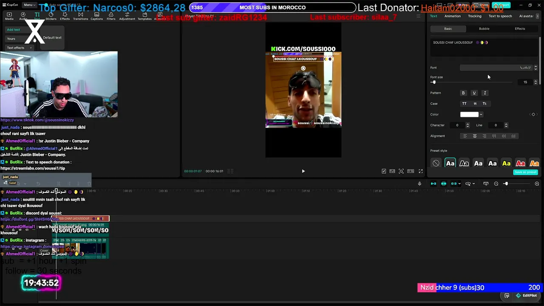544x306 pixels.
Task: Select the no-style preset option
Action: click(436, 164)
